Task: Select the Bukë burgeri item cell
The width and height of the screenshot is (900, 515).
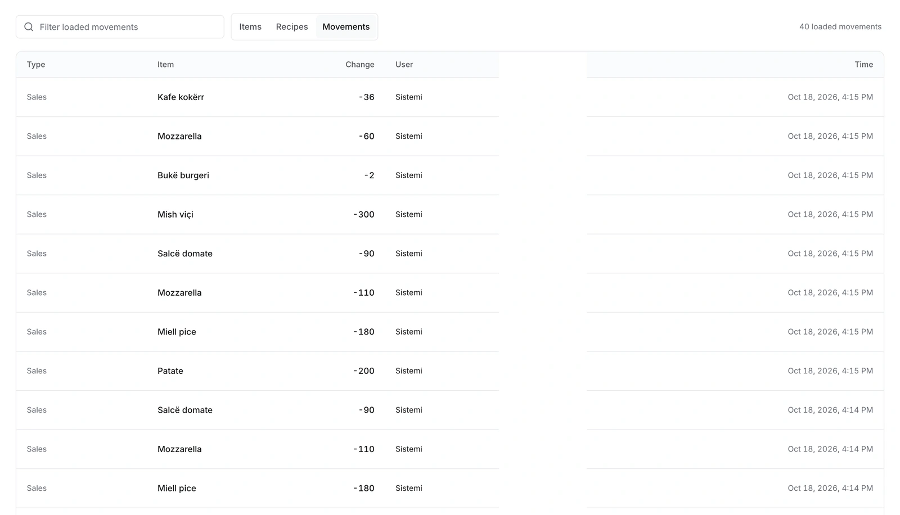Action: coord(183,175)
